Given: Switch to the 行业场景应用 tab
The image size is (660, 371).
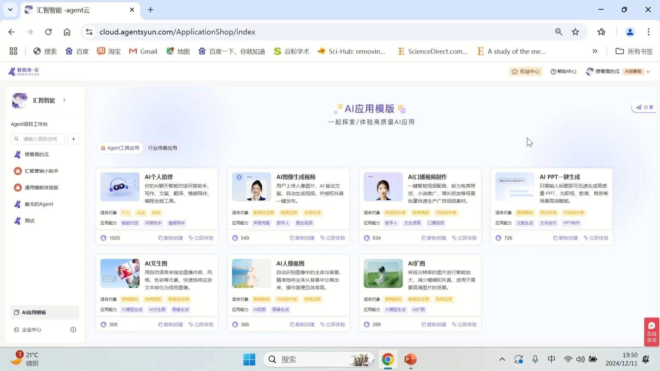Looking at the screenshot, I should 162,148.
